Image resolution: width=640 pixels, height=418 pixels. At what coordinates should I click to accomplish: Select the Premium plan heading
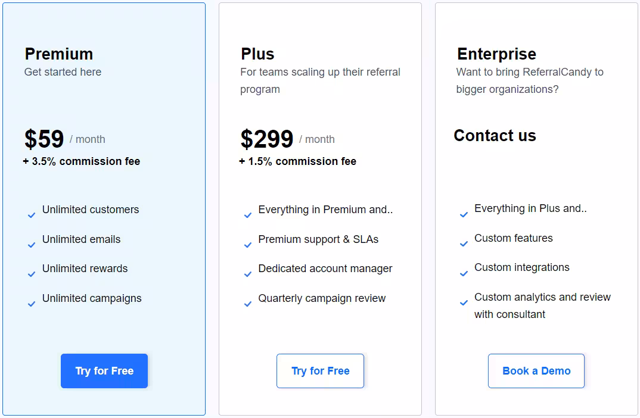click(59, 54)
